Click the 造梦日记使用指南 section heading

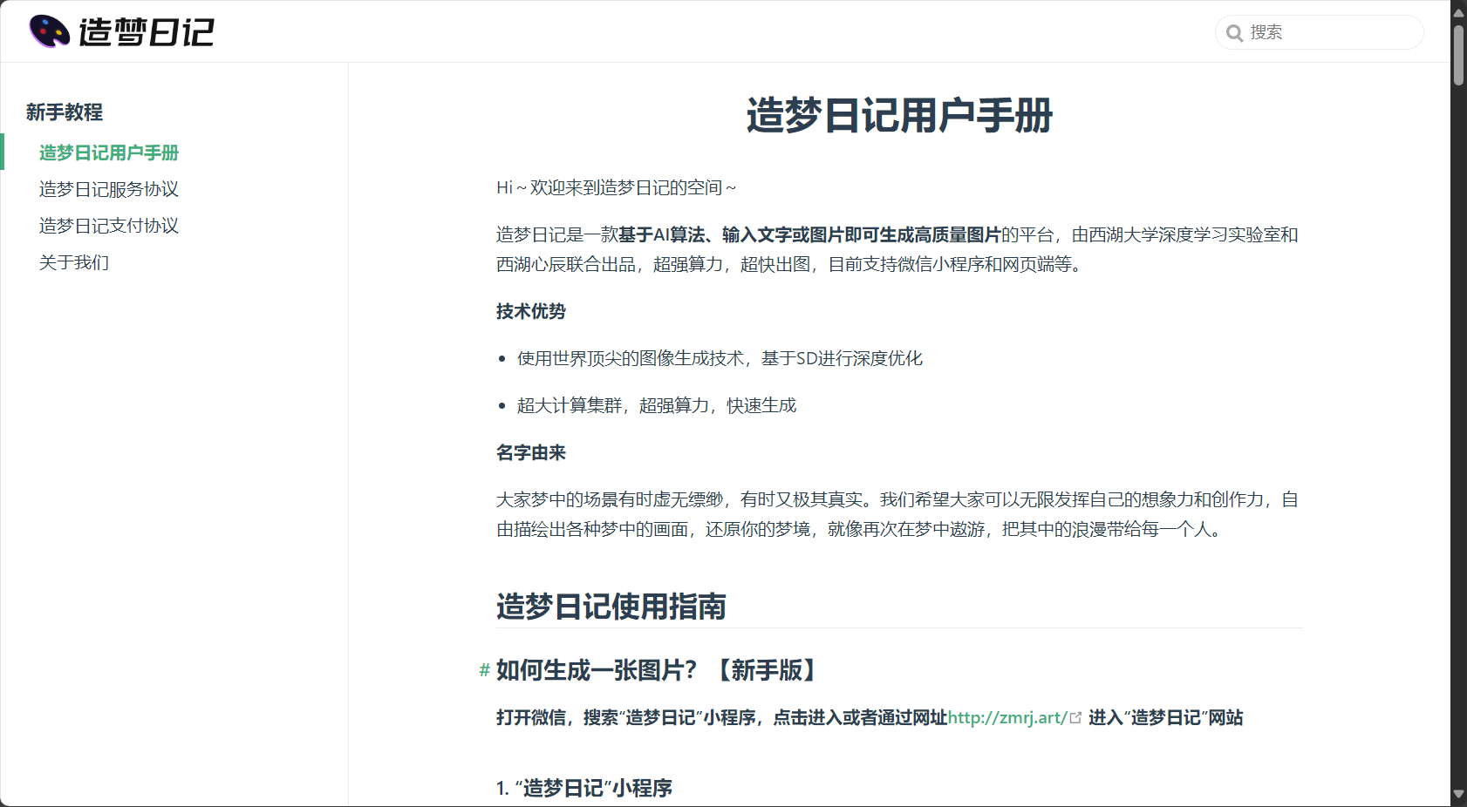611,607
